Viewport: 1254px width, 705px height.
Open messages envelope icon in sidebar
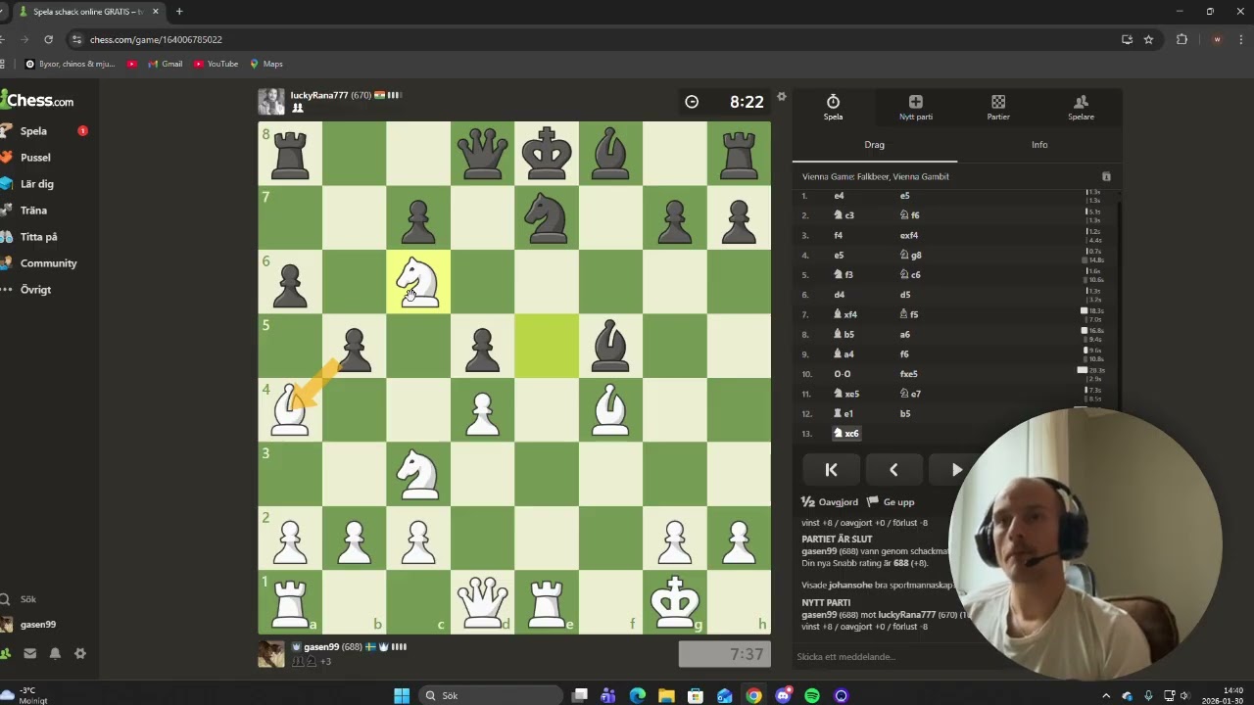(x=29, y=654)
